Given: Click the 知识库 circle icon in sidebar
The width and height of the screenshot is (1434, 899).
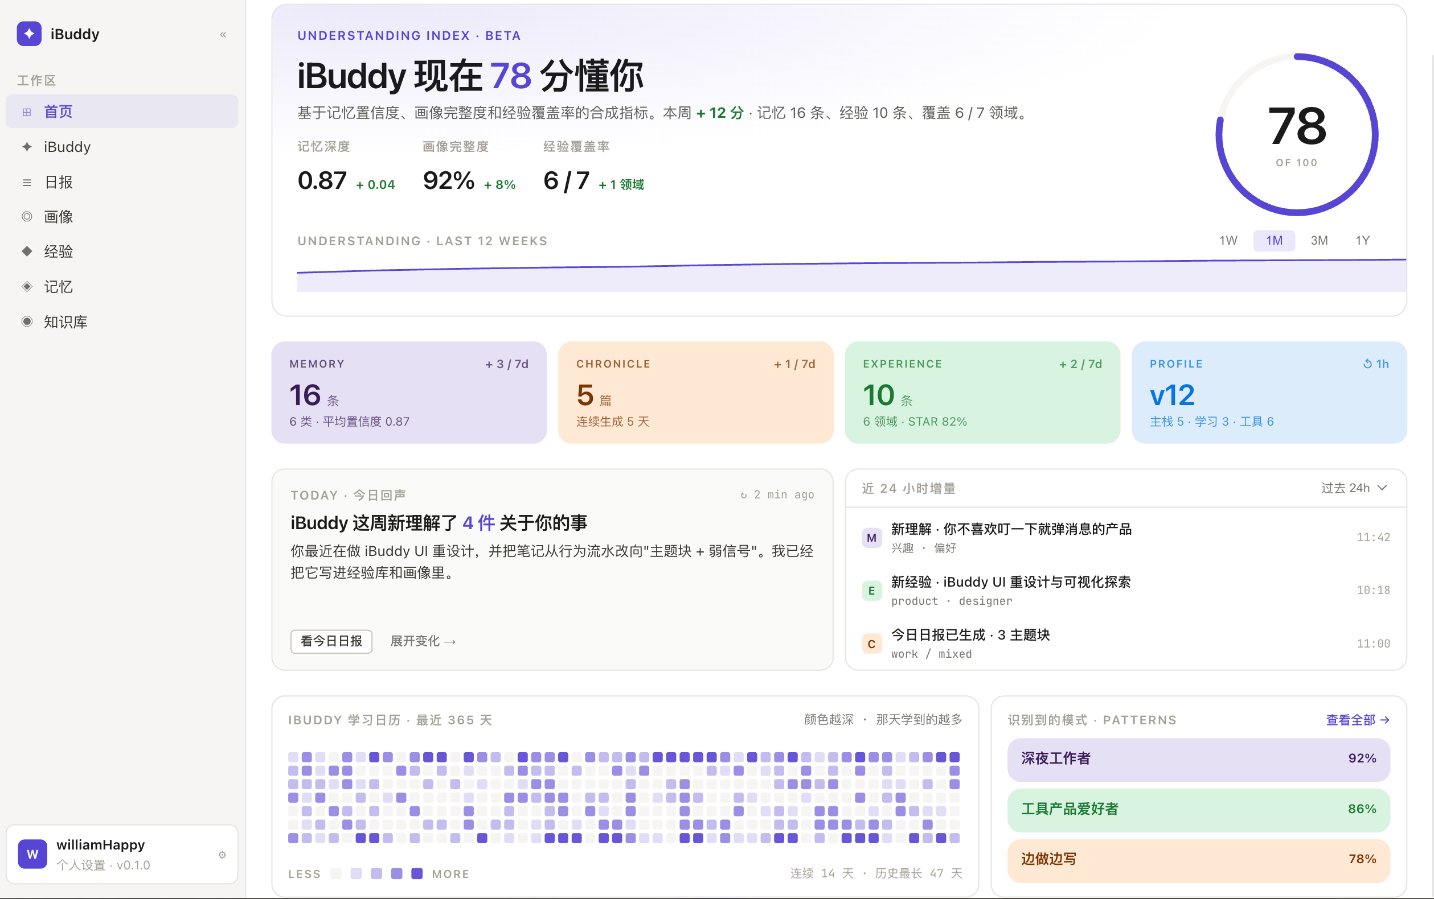Looking at the screenshot, I should pos(27,321).
